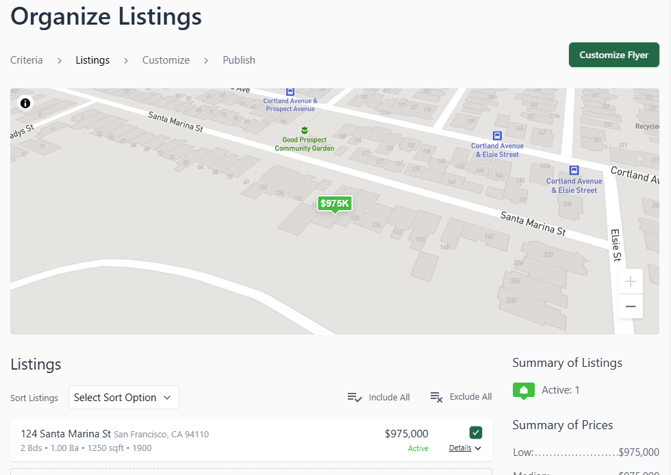This screenshot has height=475, width=671.
Task: Click the $975K map price marker
Action: (x=335, y=203)
